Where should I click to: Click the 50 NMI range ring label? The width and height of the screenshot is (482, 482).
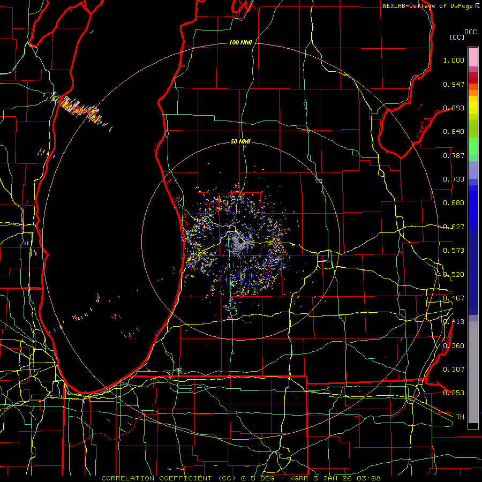pos(240,141)
